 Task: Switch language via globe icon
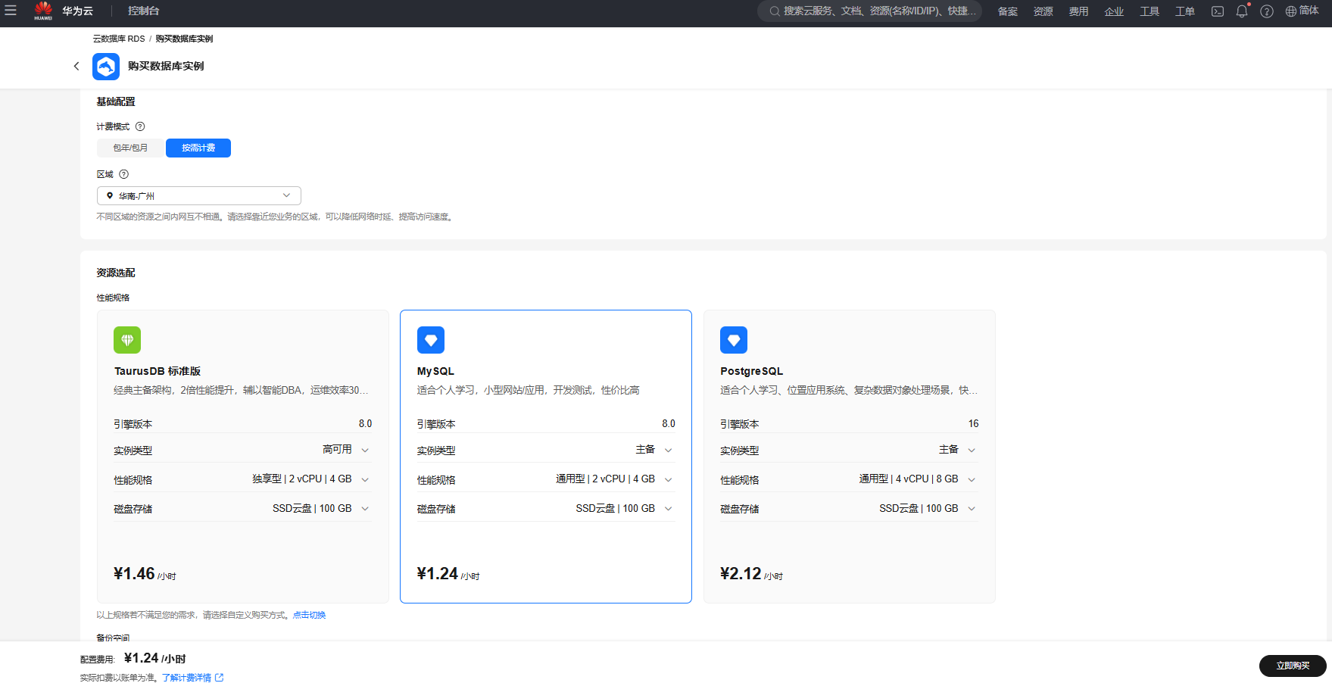tap(1291, 11)
